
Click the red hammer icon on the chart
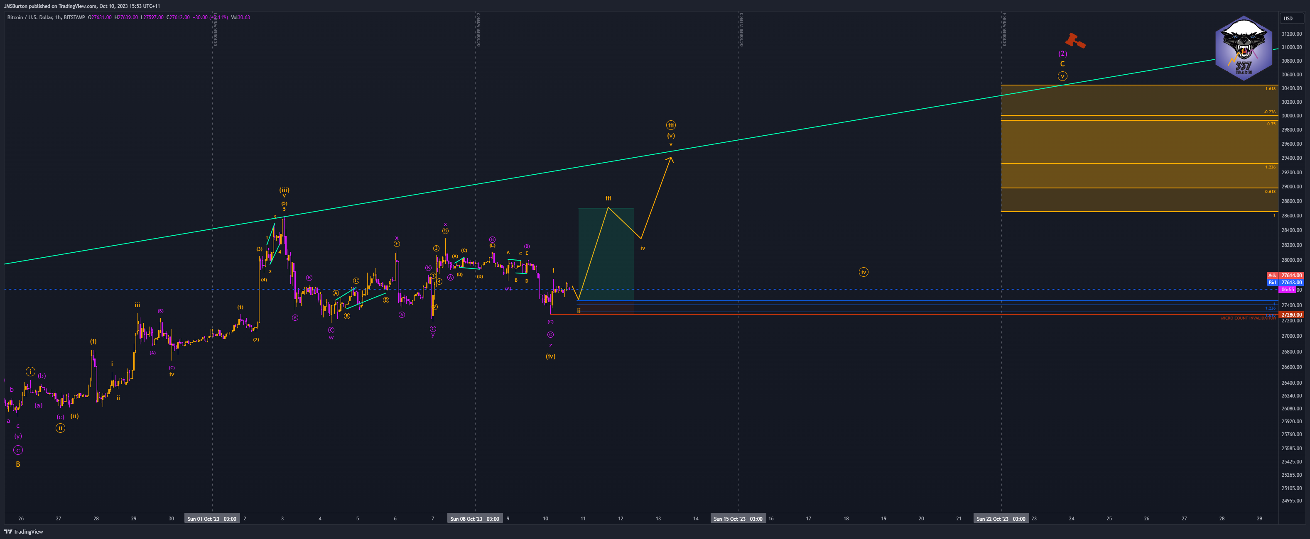tap(1075, 41)
